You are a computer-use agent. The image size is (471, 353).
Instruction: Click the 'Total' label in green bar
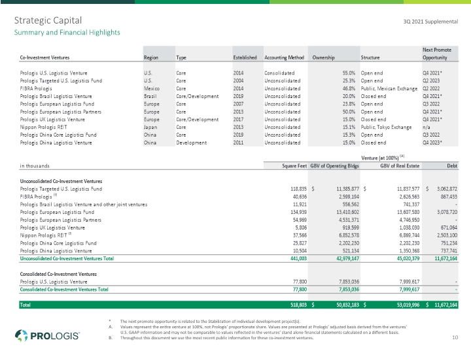coord(26,305)
